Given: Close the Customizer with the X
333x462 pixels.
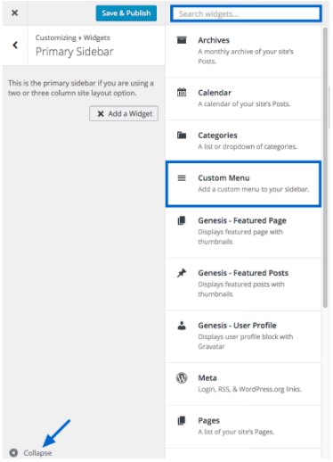Looking at the screenshot, I should [14, 12].
